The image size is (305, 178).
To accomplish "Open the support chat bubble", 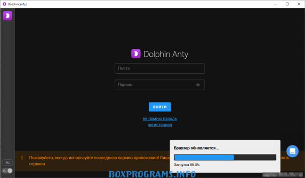I will (292, 151).
